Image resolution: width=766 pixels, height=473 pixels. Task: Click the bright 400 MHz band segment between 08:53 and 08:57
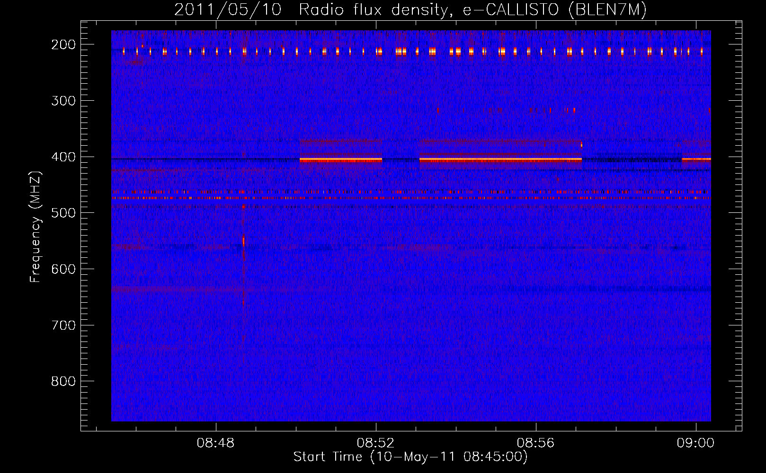pyautogui.click(x=500, y=160)
